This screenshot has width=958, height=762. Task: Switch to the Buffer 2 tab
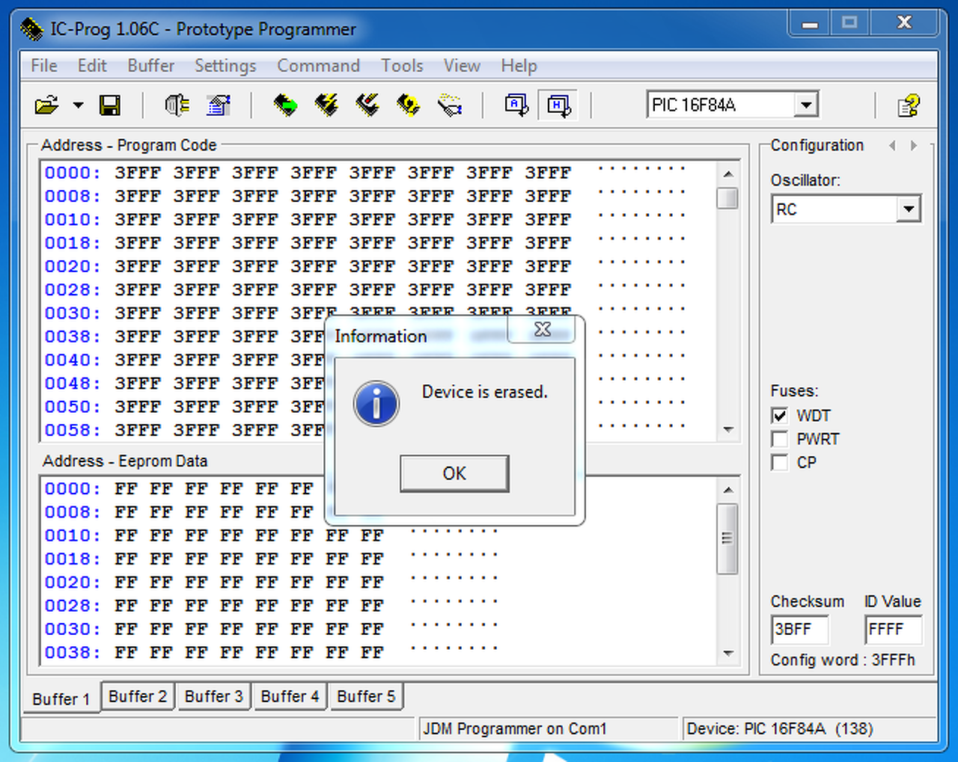coord(138,696)
